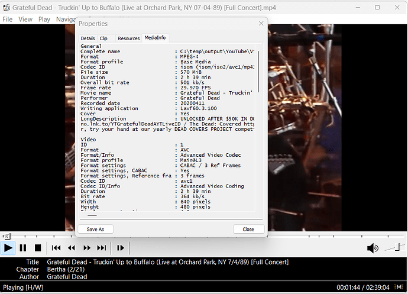Click the '364 kb/s' bit rate value
The width and height of the screenshot is (408, 294).
193,196
